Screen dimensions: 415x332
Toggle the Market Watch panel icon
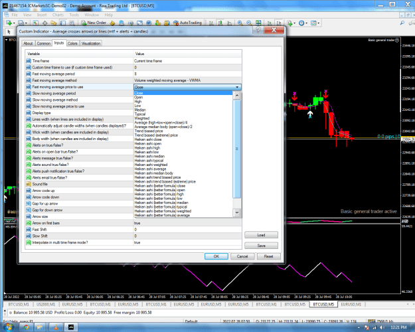[35, 23]
